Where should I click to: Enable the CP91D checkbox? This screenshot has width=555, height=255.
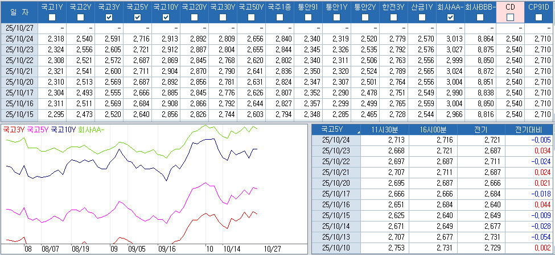click(x=538, y=18)
